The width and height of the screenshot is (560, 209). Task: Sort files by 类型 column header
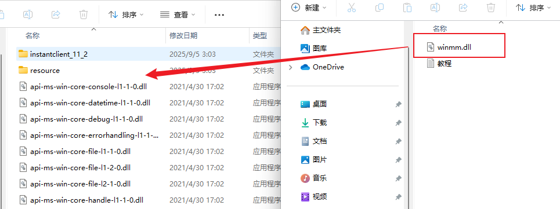259,35
